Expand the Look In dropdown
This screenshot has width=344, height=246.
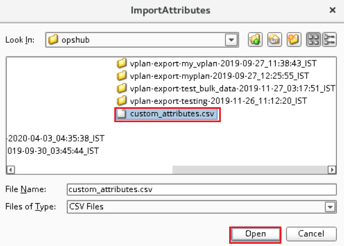click(230, 40)
